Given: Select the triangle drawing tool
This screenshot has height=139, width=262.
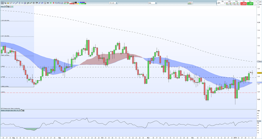Looking at the screenshot, I should pos(62,3).
